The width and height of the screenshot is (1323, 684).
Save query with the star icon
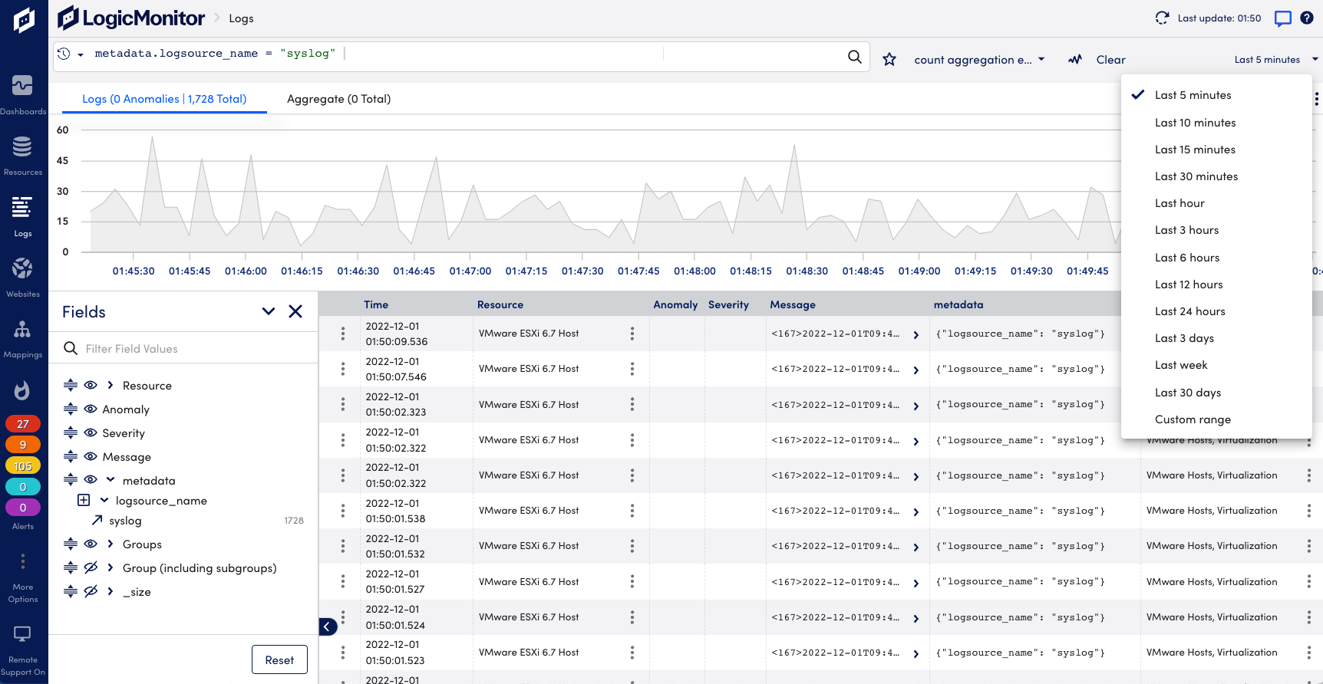click(889, 60)
